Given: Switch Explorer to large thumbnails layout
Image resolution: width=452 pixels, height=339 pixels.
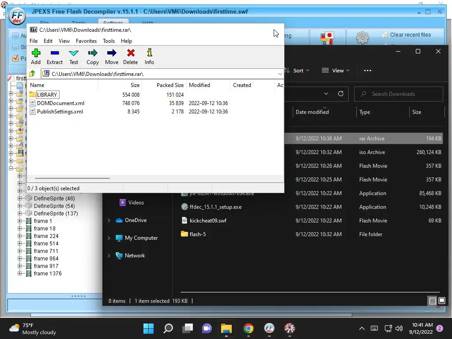Looking at the screenshot, I should coord(441,301).
